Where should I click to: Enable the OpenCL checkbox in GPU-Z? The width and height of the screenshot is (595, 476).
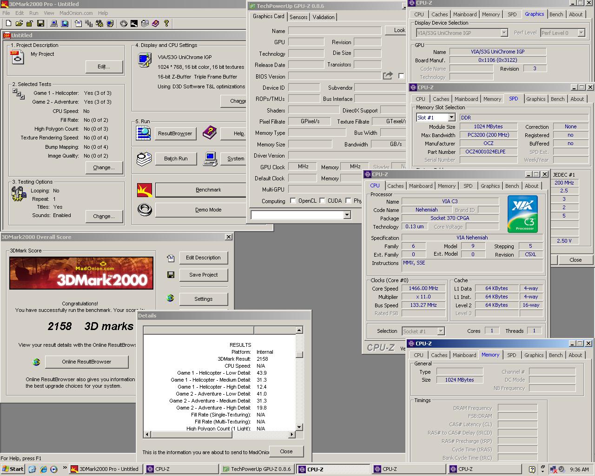(293, 201)
